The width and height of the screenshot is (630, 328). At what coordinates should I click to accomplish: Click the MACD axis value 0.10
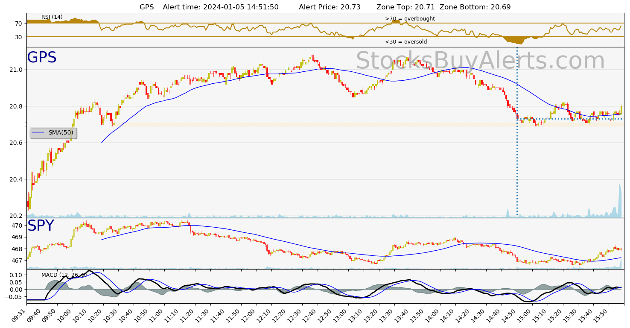coord(16,275)
